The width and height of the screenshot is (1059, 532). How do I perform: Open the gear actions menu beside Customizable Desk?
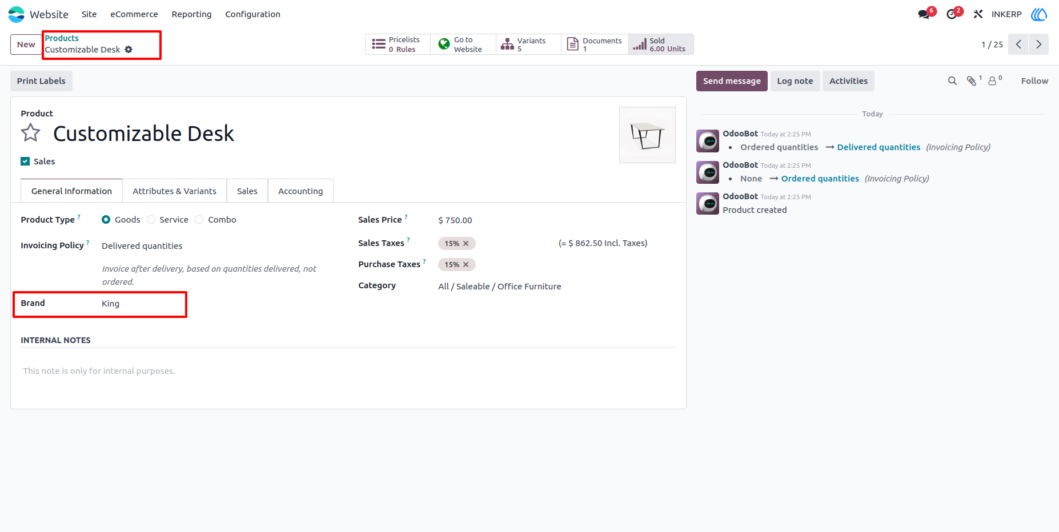tap(129, 50)
